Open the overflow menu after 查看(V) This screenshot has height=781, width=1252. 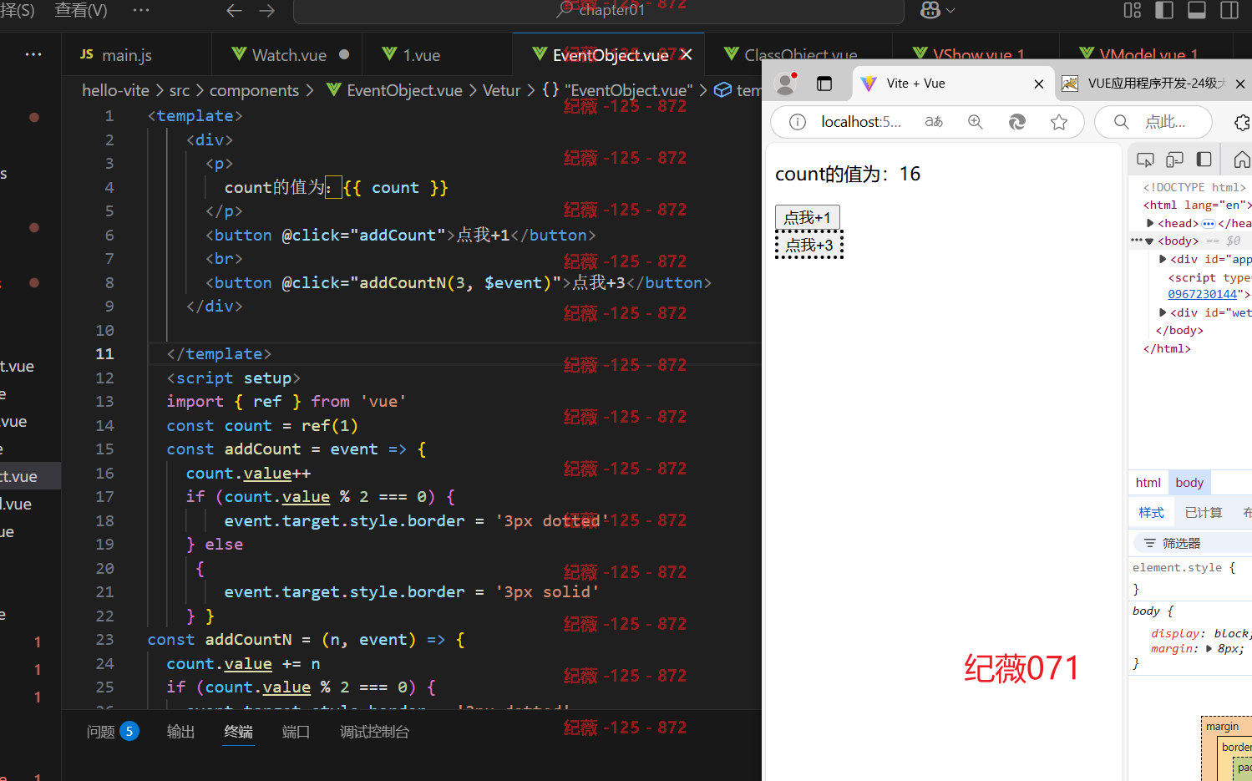(141, 10)
